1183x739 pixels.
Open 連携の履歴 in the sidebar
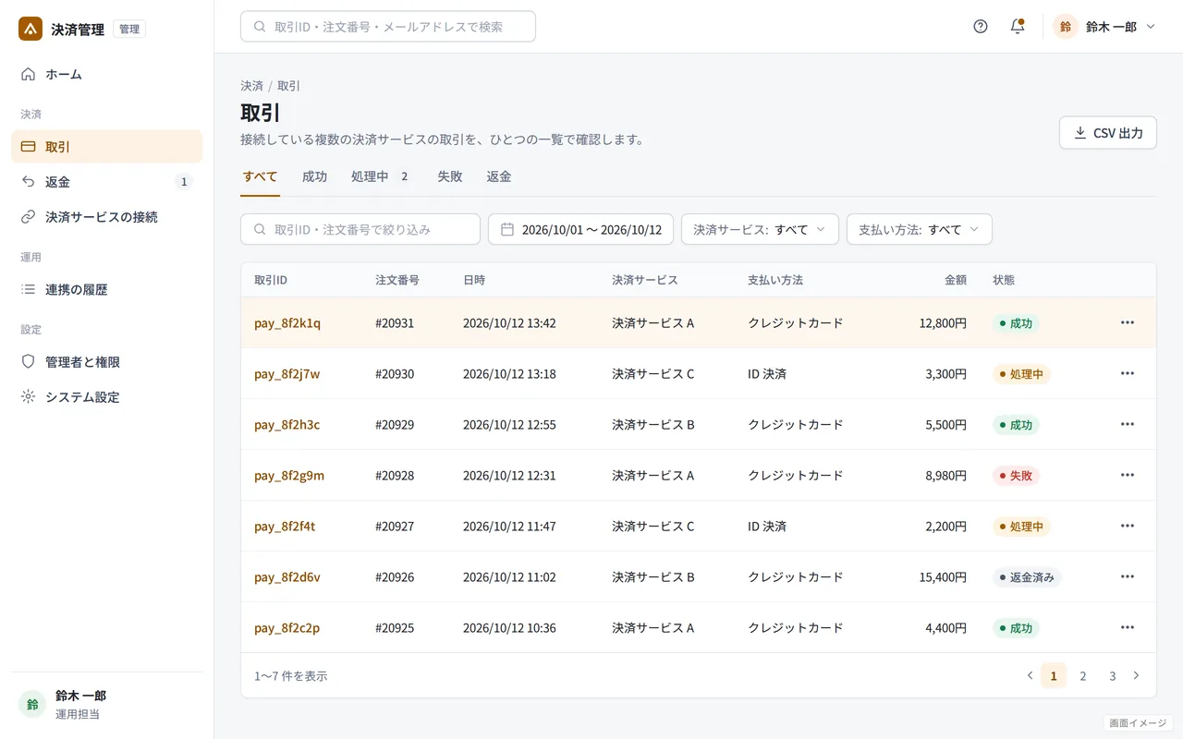coord(106,289)
